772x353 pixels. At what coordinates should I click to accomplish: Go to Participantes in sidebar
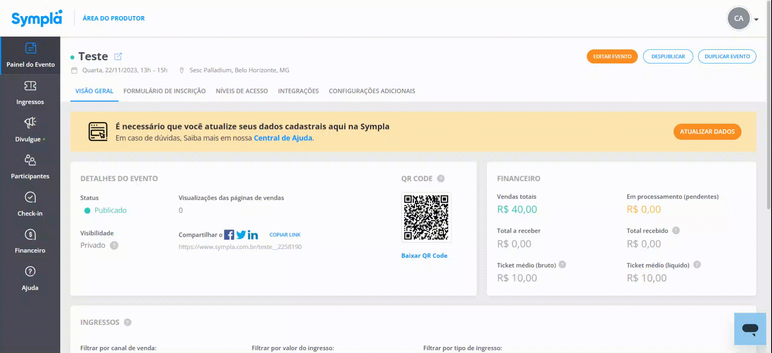pos(30,167)
